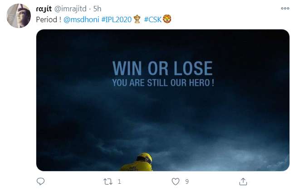Click the "You are still our hero" caption
Viewport: 294px width, 191px height.
pyautogui.click(x=163, y=83)
